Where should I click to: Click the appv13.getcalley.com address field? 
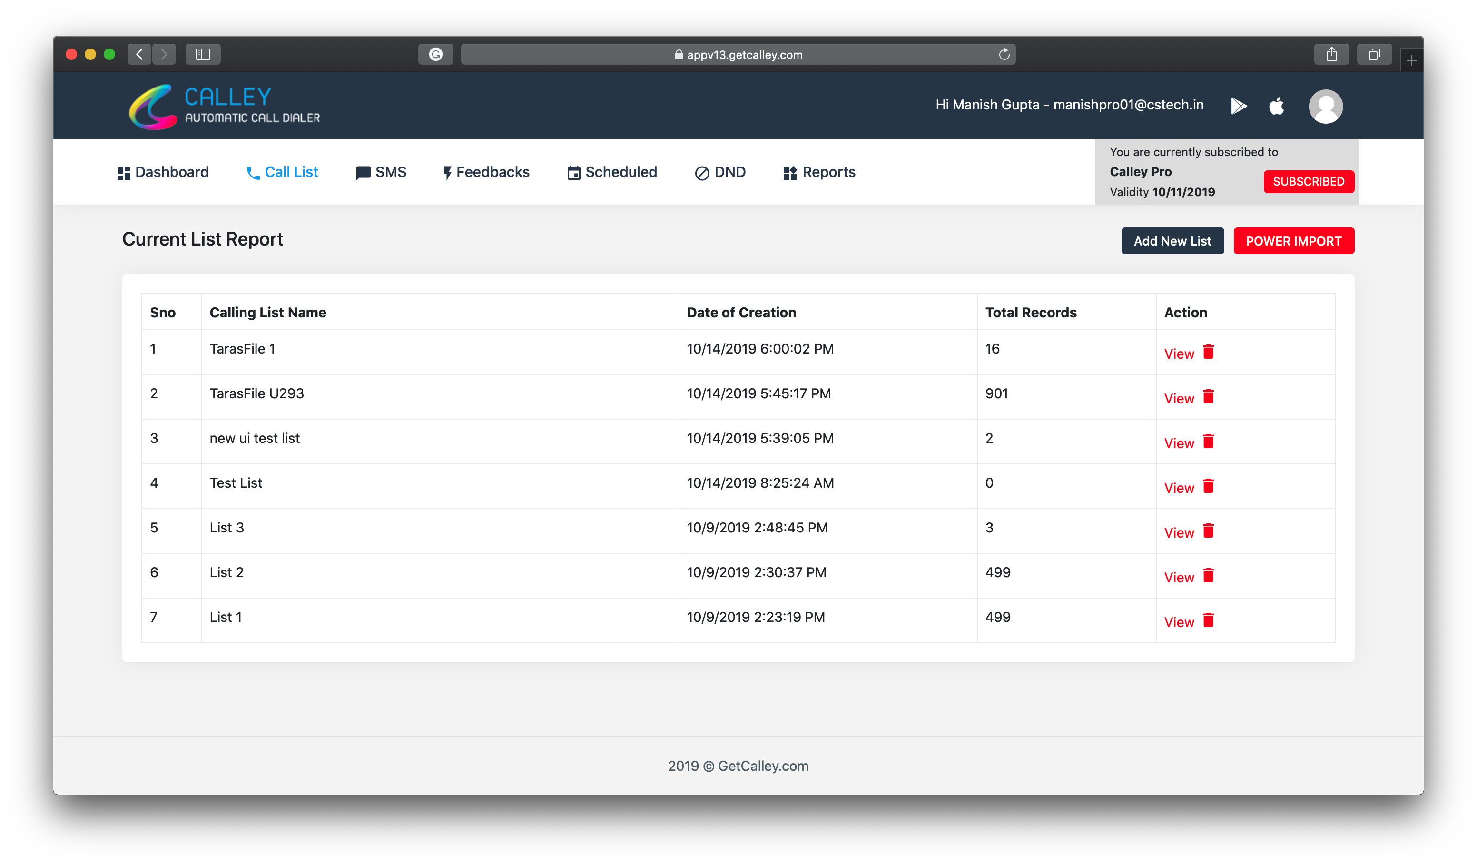coord(738,55)
